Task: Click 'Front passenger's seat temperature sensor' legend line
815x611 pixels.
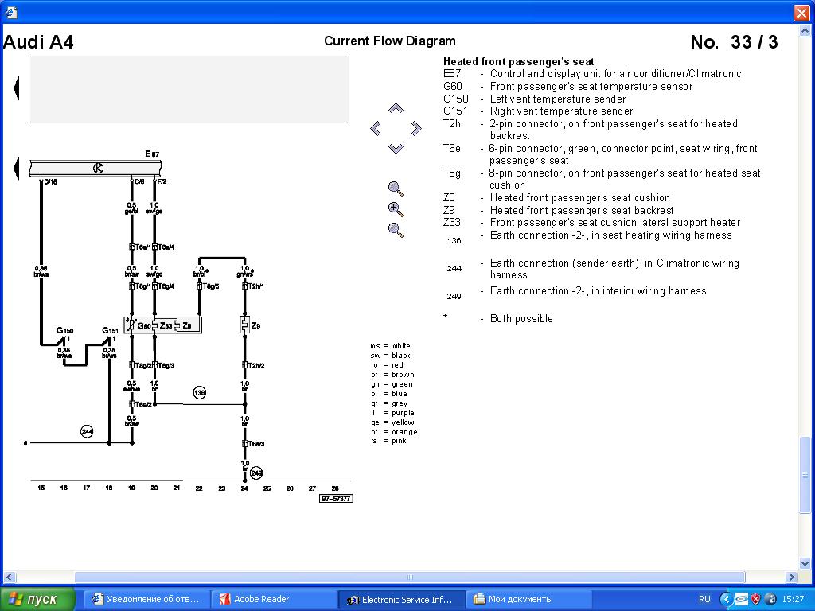Action: point(591,86)
